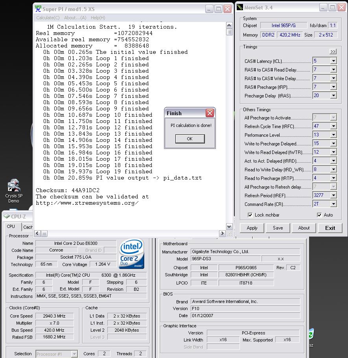Open Write to Read Delayed (tWTR) dropdown
Viewport: 348px width, 358px height.
click(x=333, y=152)
